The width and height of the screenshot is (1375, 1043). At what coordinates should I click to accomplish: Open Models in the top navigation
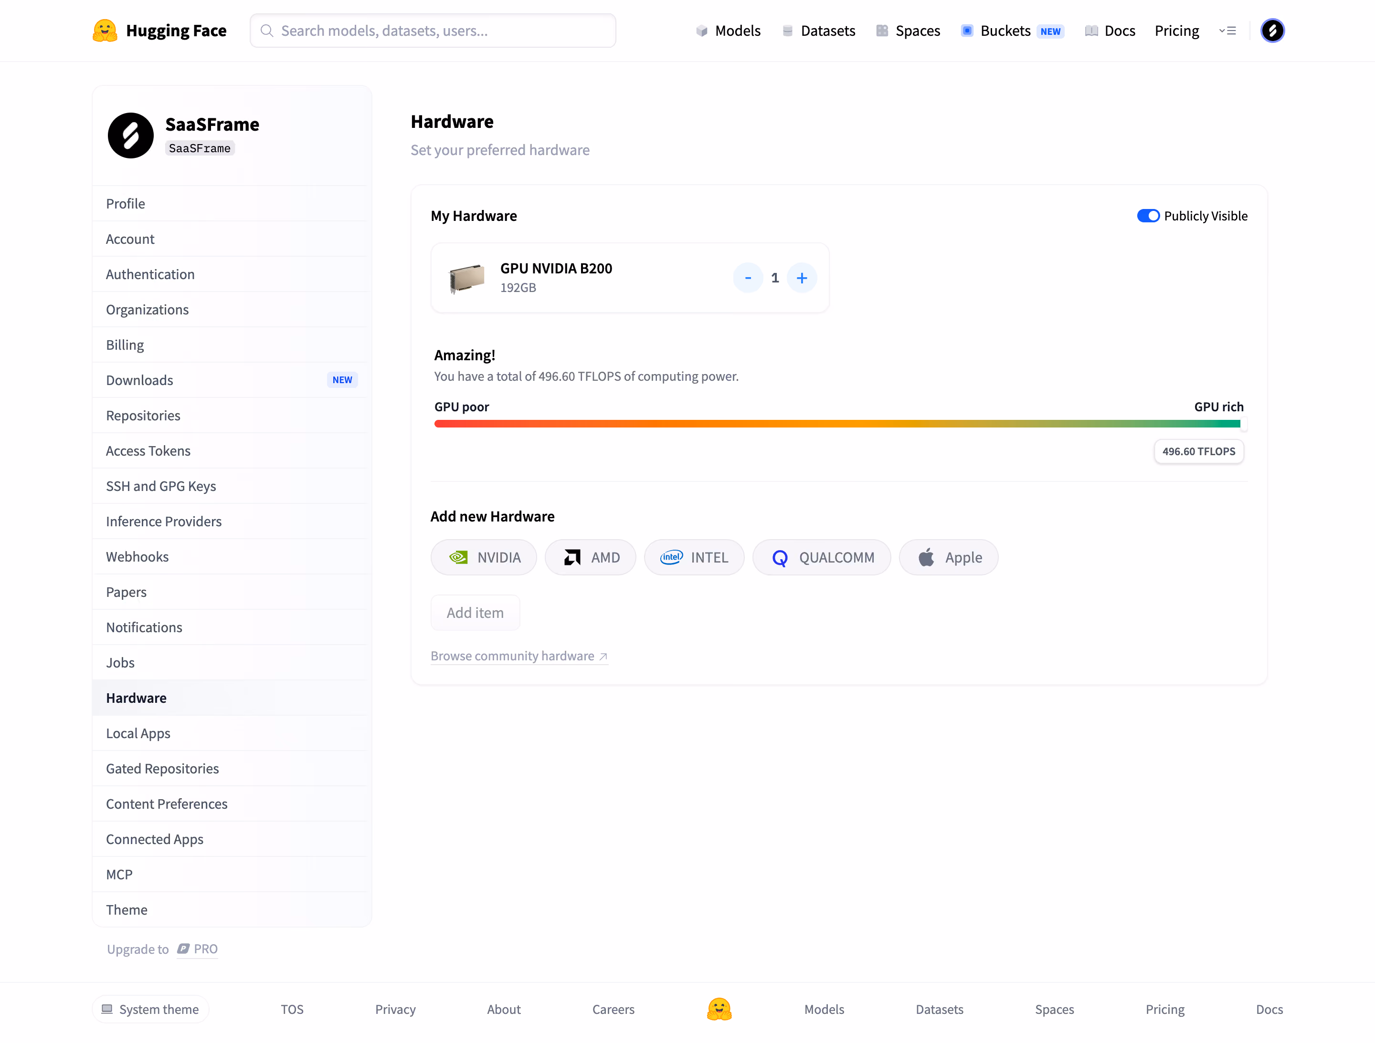[x=728, y=31]
